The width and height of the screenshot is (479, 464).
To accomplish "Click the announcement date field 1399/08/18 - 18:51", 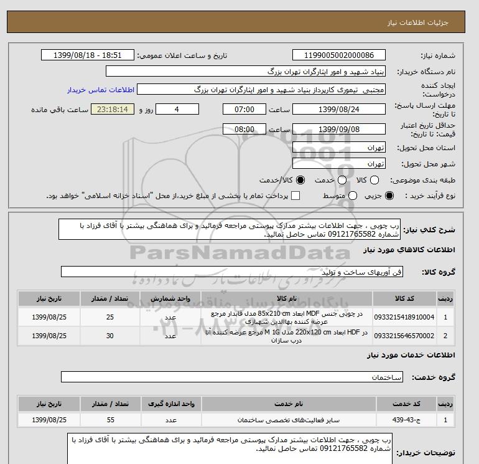I will click(x=88, y=55).
